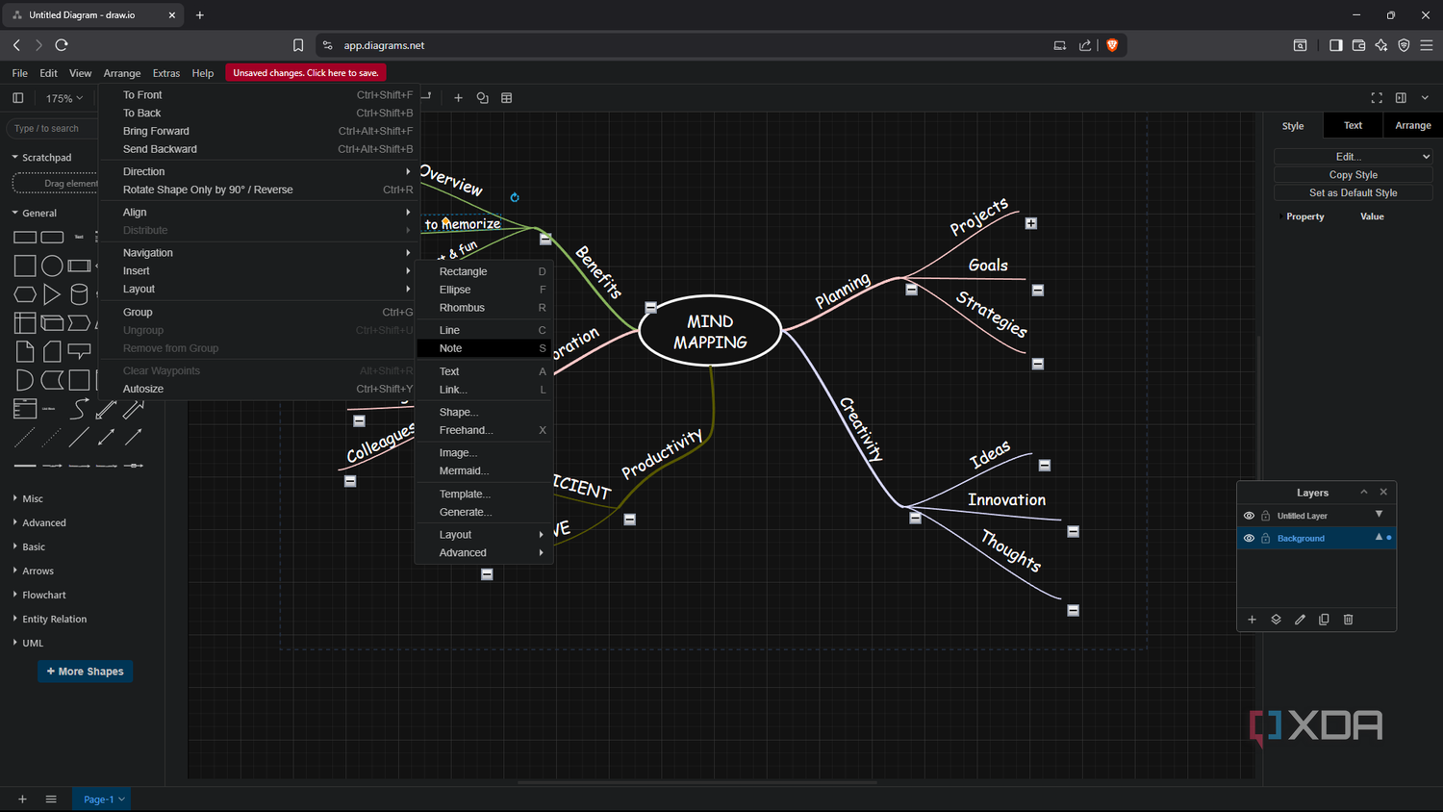Hide the Untitled Layer visibility eye
The height and width of the screenshot is (812, 1443).
(1249, 516)
